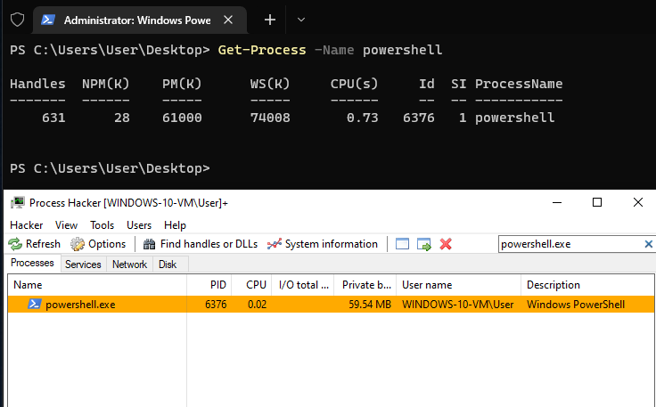Open the Hacker menu
This screenshot has height=407, width=656.
coord(27,225)
